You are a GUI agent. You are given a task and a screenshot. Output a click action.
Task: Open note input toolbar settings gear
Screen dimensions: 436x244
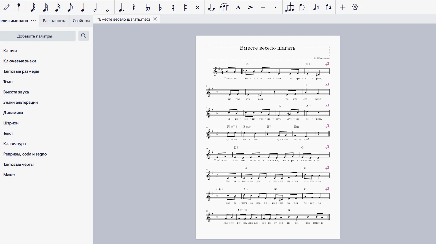[x=355, y=7]
